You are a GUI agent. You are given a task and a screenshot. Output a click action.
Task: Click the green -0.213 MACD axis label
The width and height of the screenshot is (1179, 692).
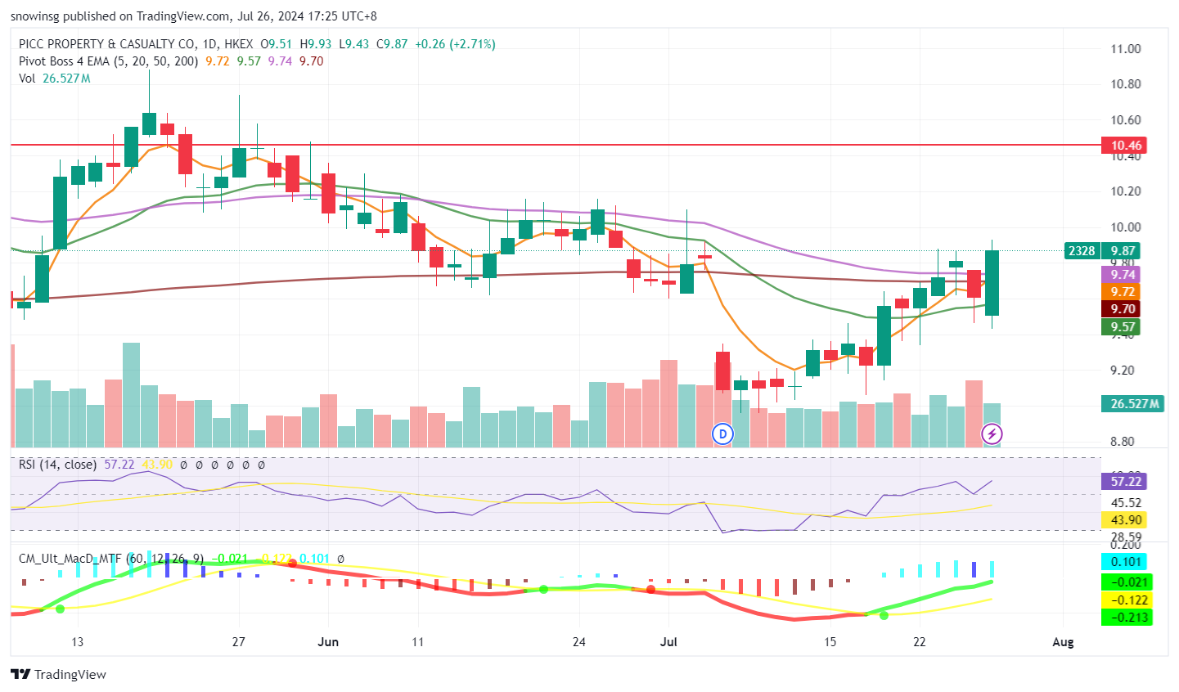pos(1127,618)
